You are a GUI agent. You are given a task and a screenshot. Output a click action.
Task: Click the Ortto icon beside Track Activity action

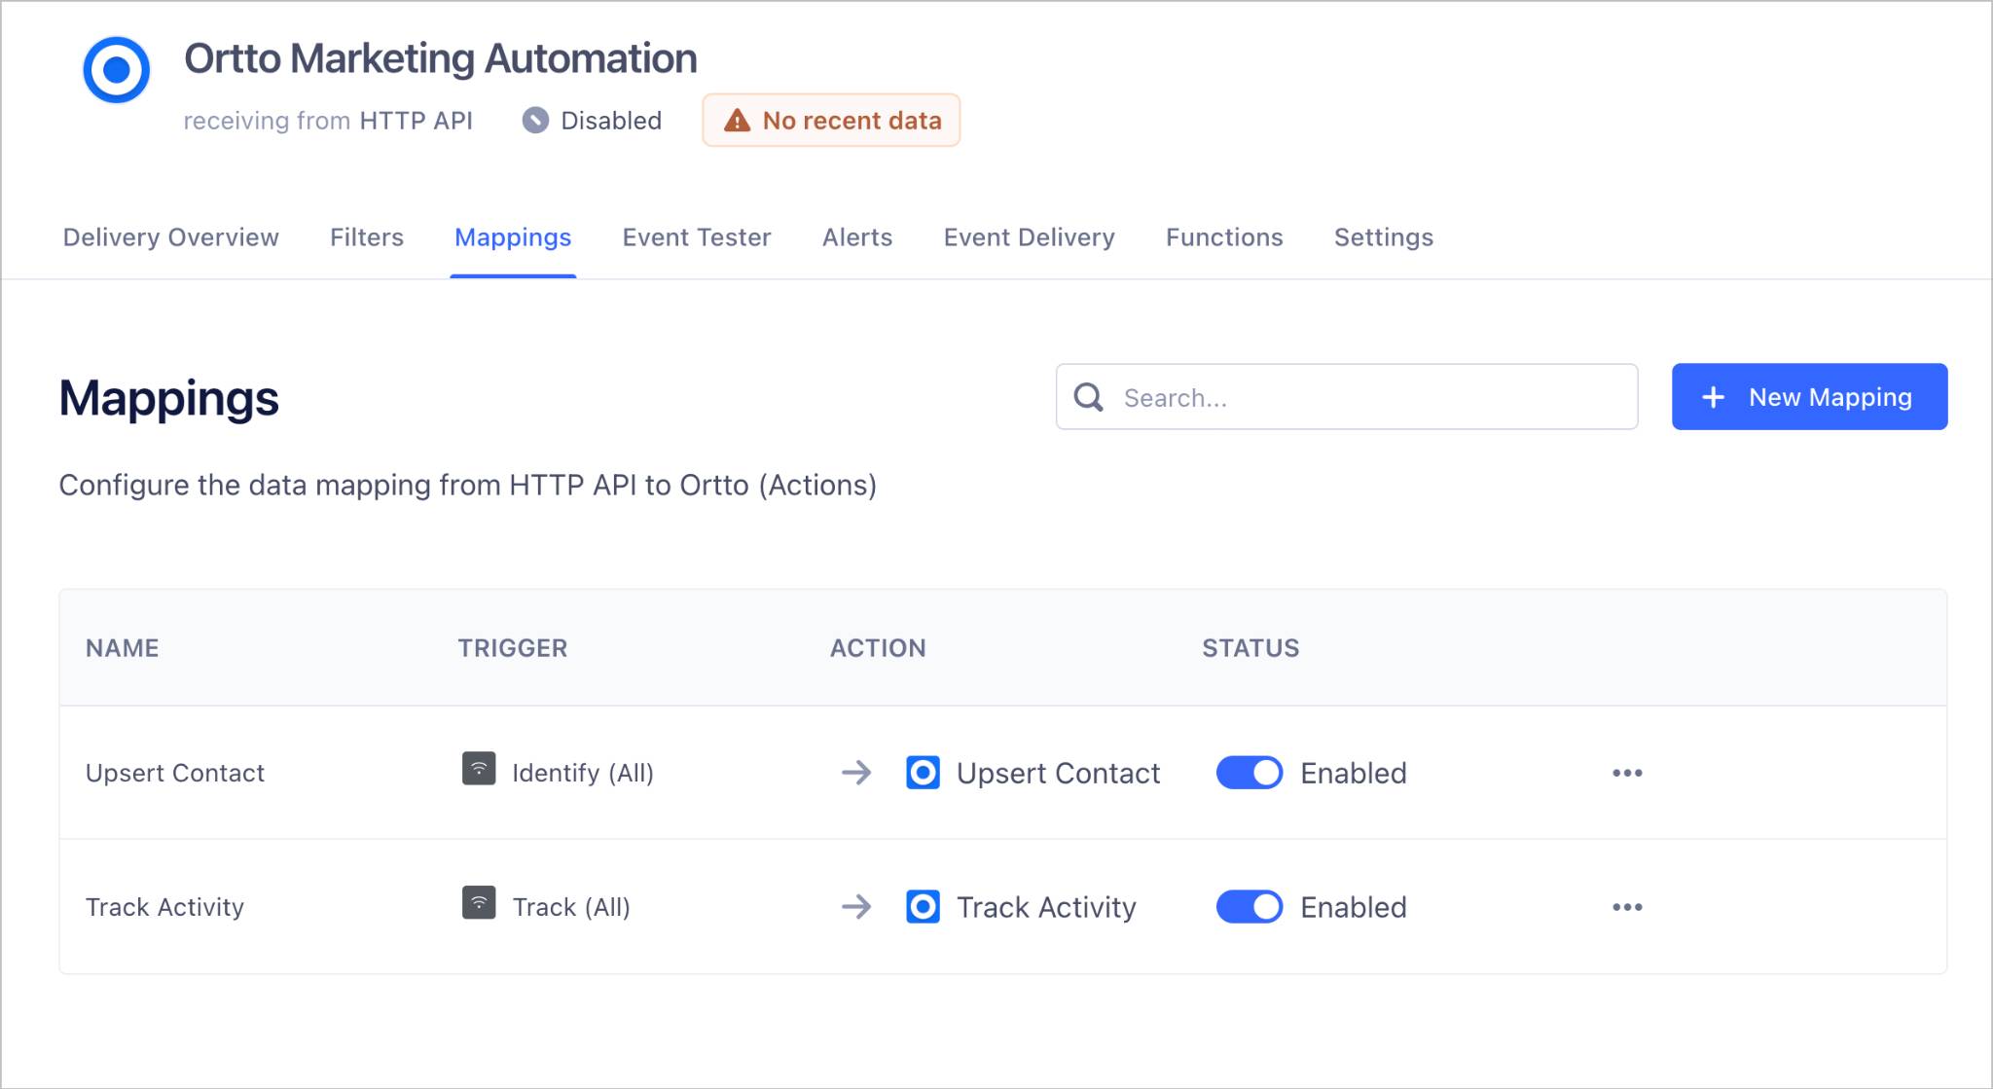[x=923, y=907]
